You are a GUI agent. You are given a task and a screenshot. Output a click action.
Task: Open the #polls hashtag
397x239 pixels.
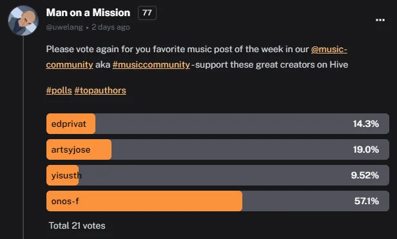(59, 90)
